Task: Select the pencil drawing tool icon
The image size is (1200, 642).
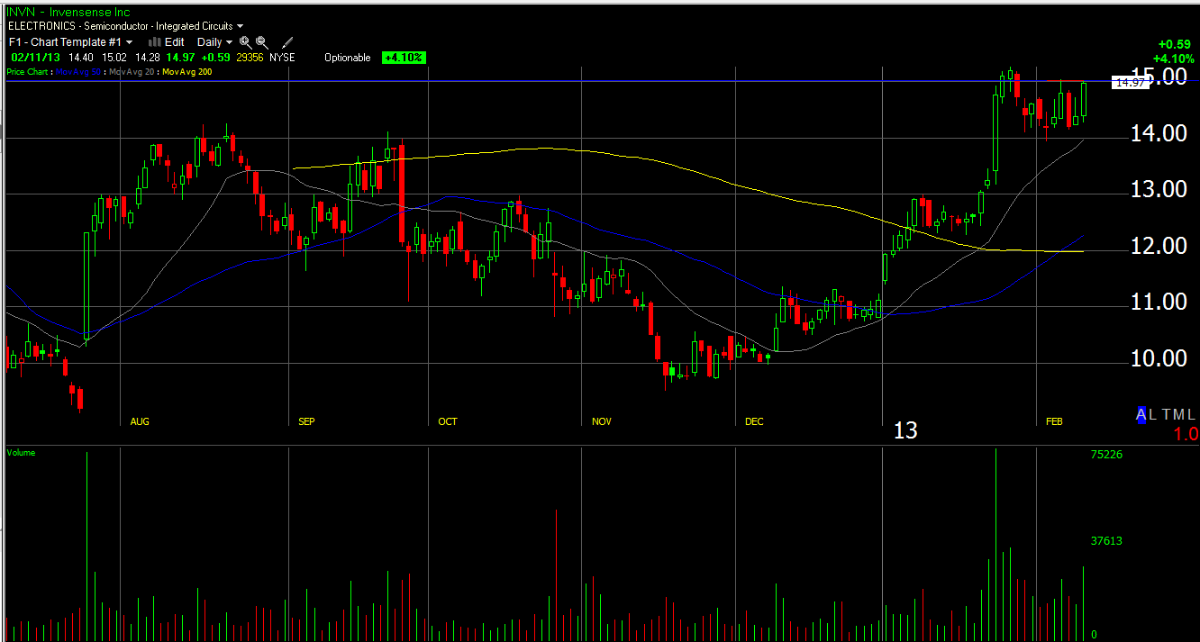Action: 287,42
